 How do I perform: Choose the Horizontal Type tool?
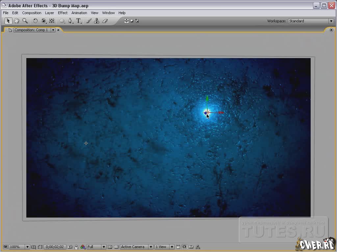click(79, 21)
